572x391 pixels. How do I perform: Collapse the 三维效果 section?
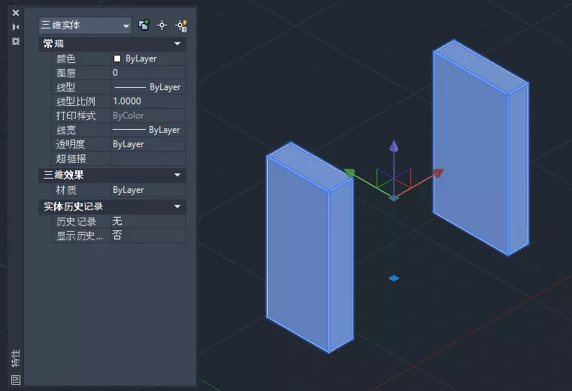[x=177, y=175]
